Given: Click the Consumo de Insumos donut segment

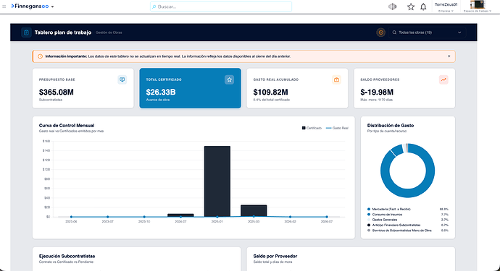Looking at the screenshot, I should pyautogui.click(x=397, y=150).
